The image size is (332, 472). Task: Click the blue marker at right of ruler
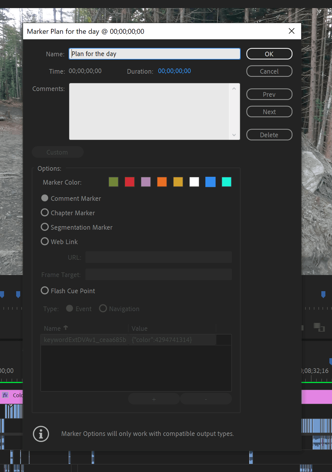[323, 294]
